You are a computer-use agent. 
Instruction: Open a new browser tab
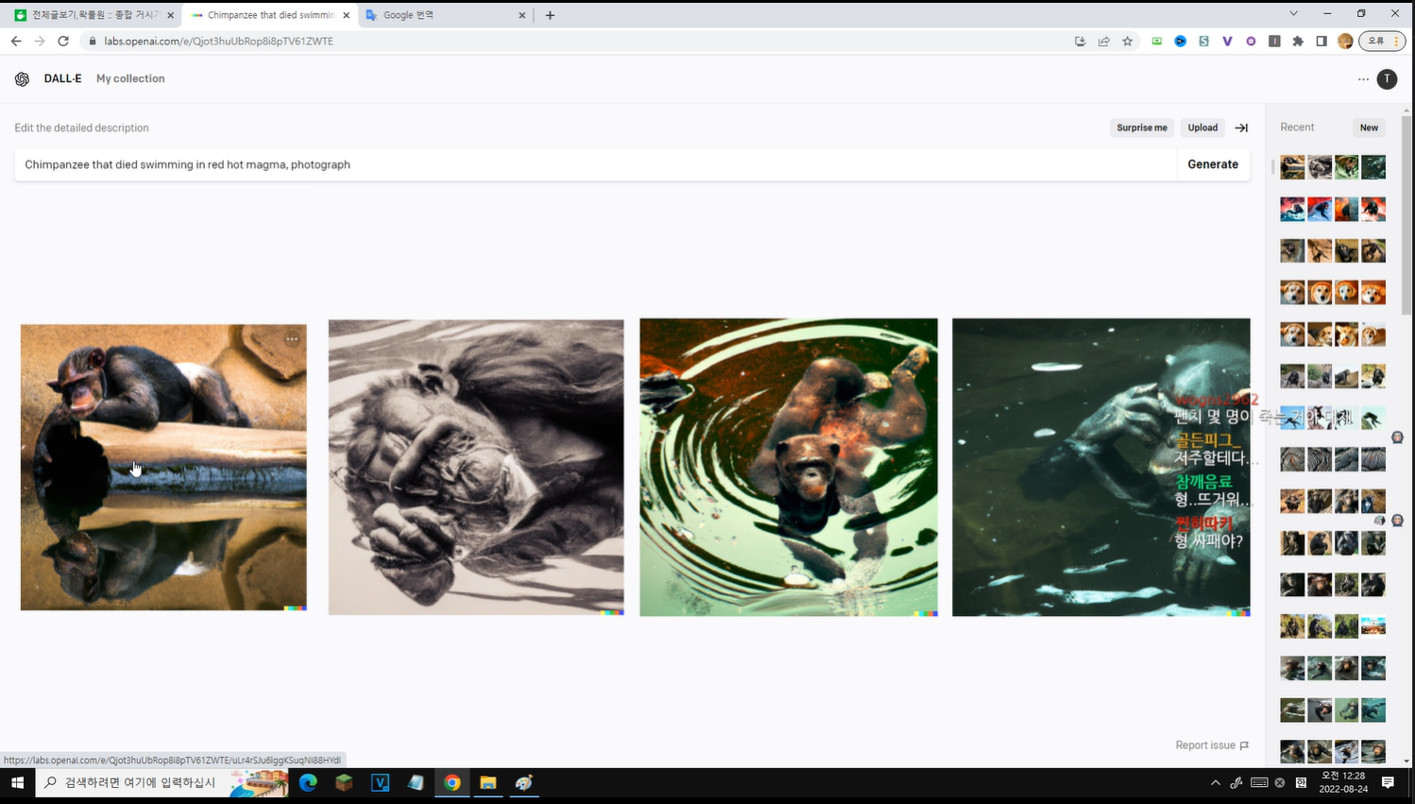click(x=550, y=15)
